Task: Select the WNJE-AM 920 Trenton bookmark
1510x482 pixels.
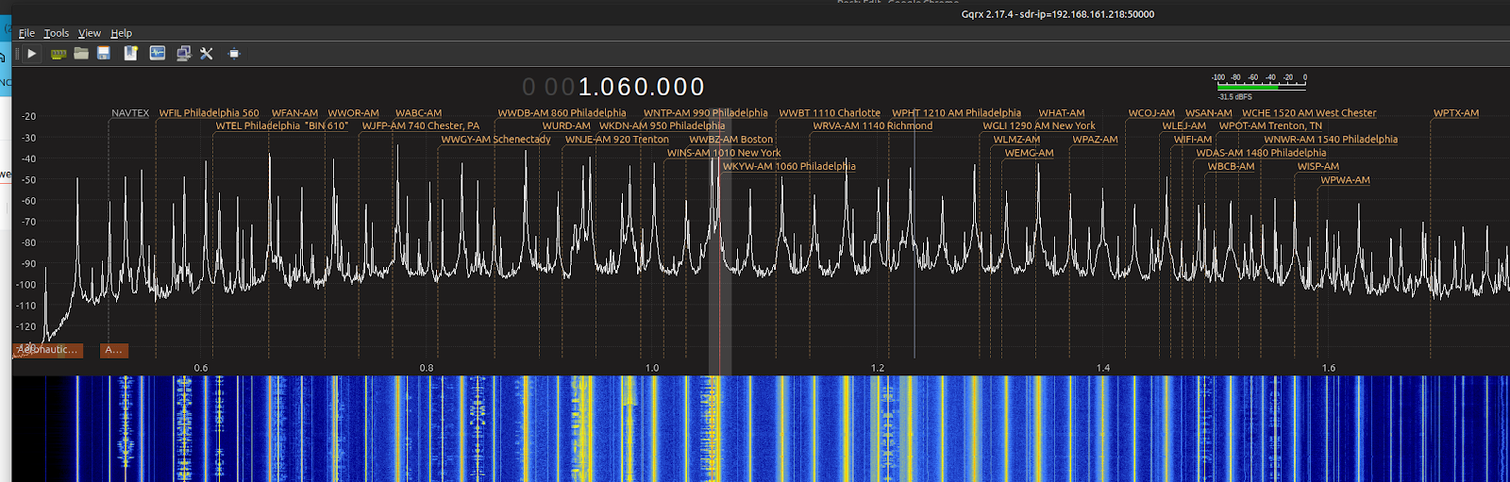Action: click(616, 140)
